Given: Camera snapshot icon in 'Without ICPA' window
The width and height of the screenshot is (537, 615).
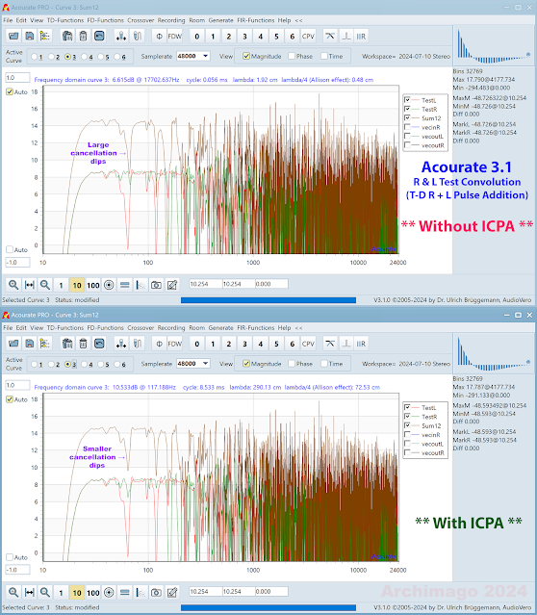Looking at the screenshot, I should [x=156, y=285].
